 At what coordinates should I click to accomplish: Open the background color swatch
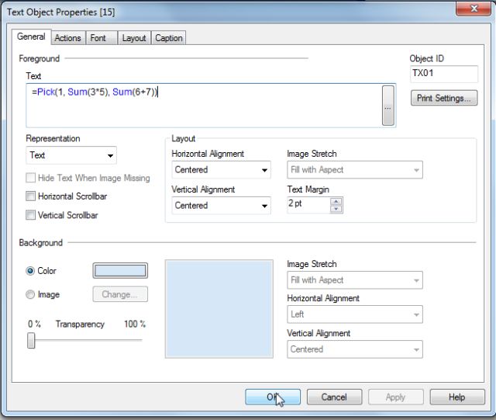coord(120,271)
